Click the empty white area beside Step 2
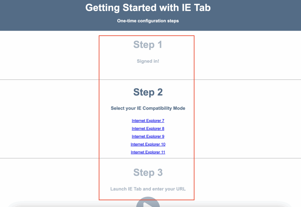301x207 pixels. (x=248, y=119)
